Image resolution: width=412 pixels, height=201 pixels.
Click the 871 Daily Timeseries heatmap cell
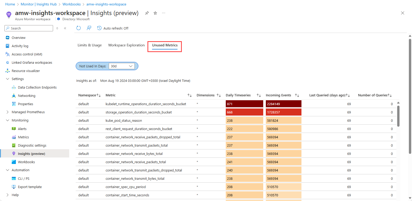(x=244, y=104)
